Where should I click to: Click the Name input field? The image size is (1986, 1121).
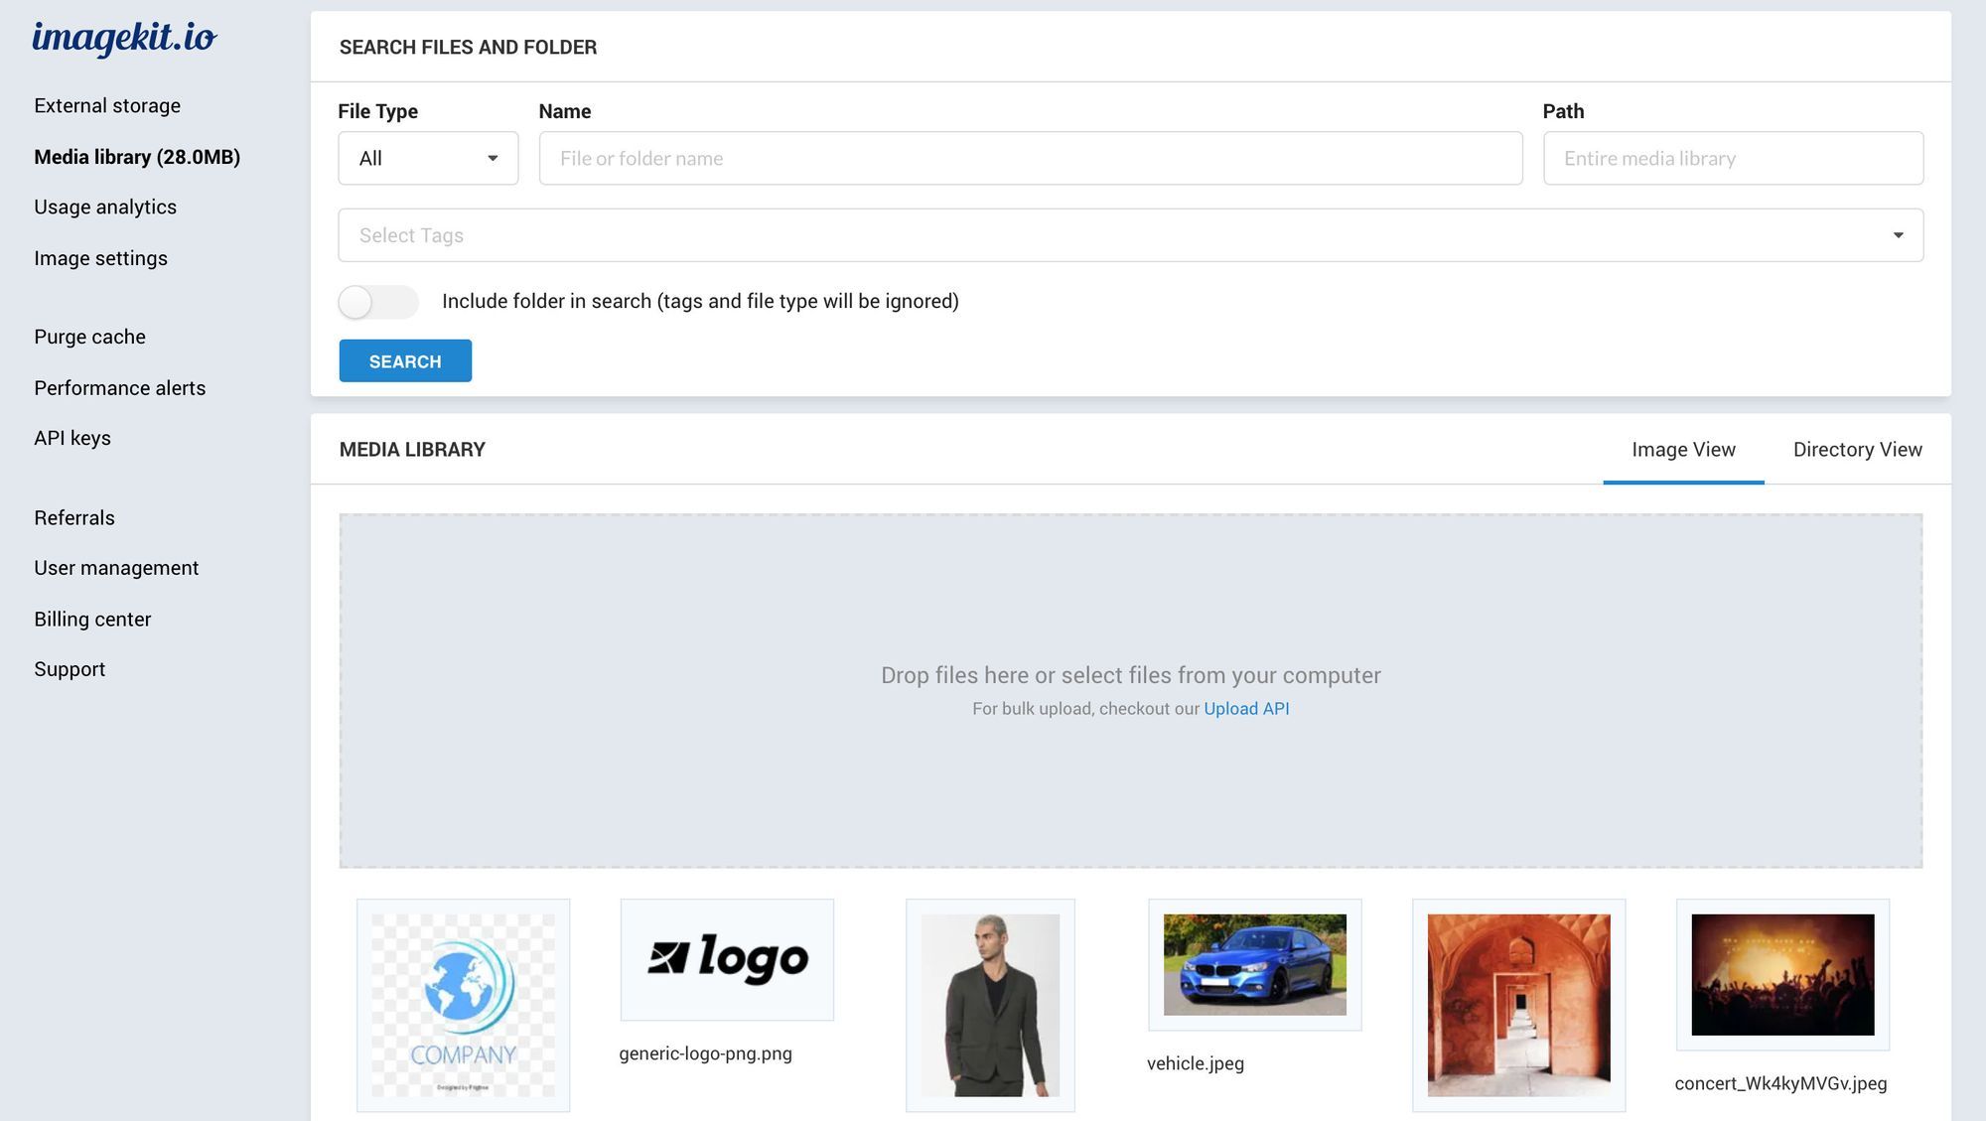[1030, 157]
